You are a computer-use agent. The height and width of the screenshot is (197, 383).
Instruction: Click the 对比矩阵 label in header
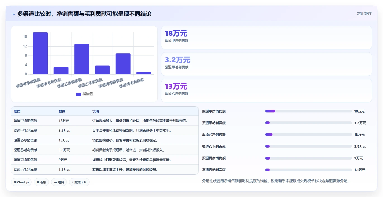[x=364, y=13]
